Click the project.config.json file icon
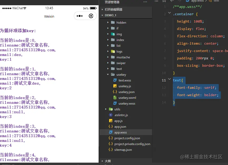Viewport: 228px width, 165px height. click(x=111, y=138)
